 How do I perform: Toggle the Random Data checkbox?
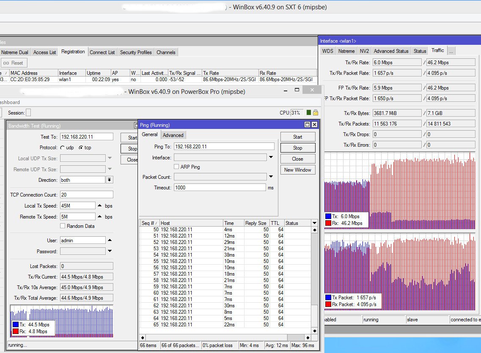tap(63, 226)
